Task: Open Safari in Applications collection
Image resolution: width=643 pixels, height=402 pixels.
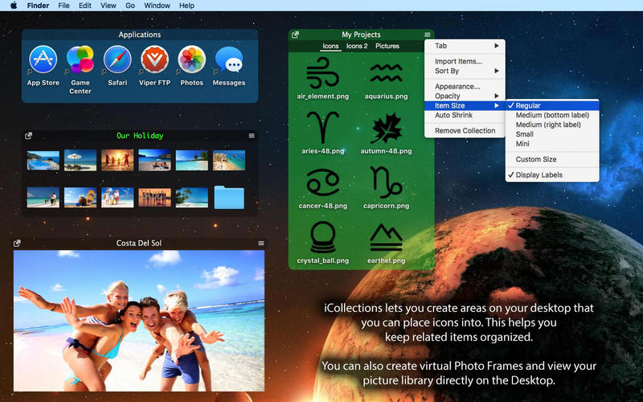Action: tap(117, 59)
